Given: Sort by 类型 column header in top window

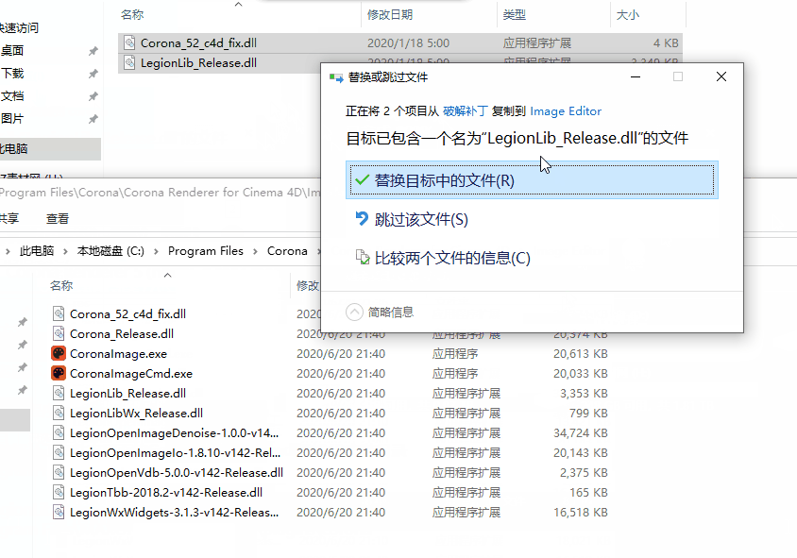Looking at the screenshot, I should [x=515, y=15].
